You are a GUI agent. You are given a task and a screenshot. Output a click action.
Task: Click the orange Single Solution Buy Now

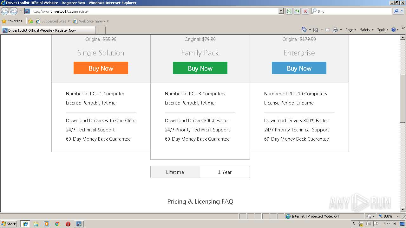pyautogui.click(x=101, y=68)
